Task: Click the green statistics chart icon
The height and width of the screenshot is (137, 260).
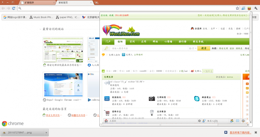Action: 103,71
